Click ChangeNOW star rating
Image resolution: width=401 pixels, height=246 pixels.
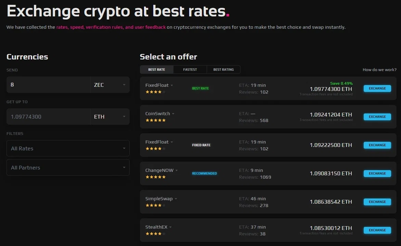[155, 177]
